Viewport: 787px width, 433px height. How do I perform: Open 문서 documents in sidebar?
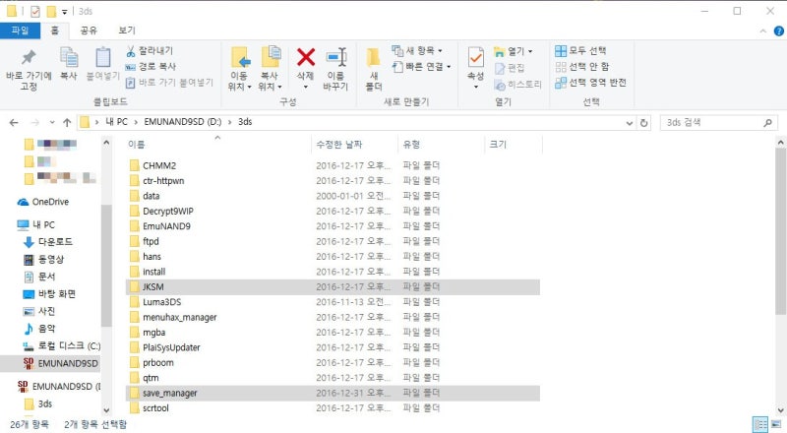coord(39,277)
